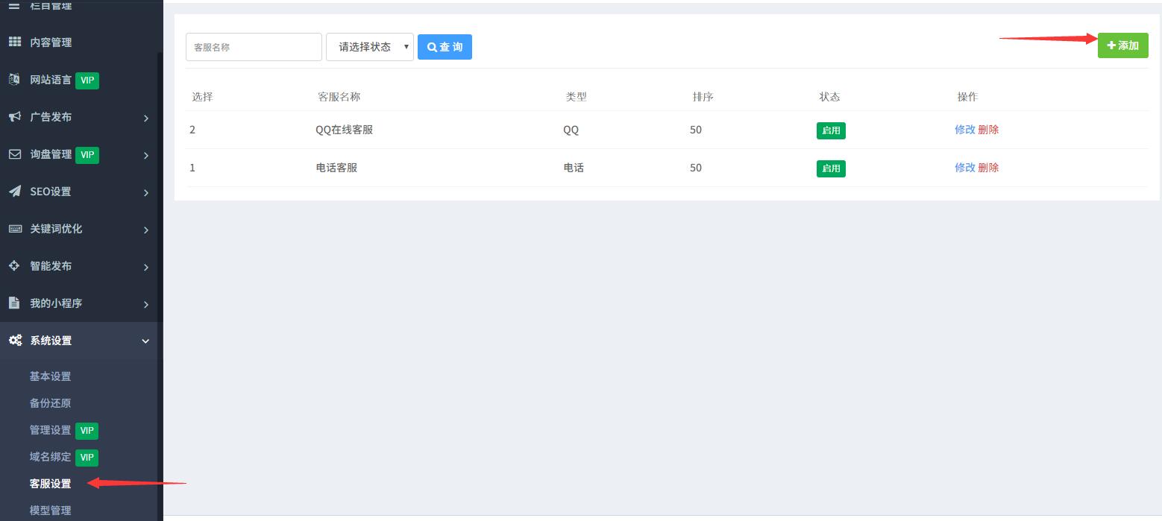Click the 电话 type cell

[x=574, y=168]
